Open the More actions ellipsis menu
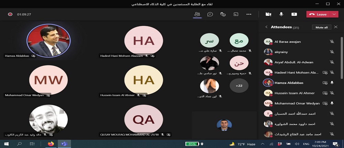This screenshot has height=148, width=344. [249, 14]
